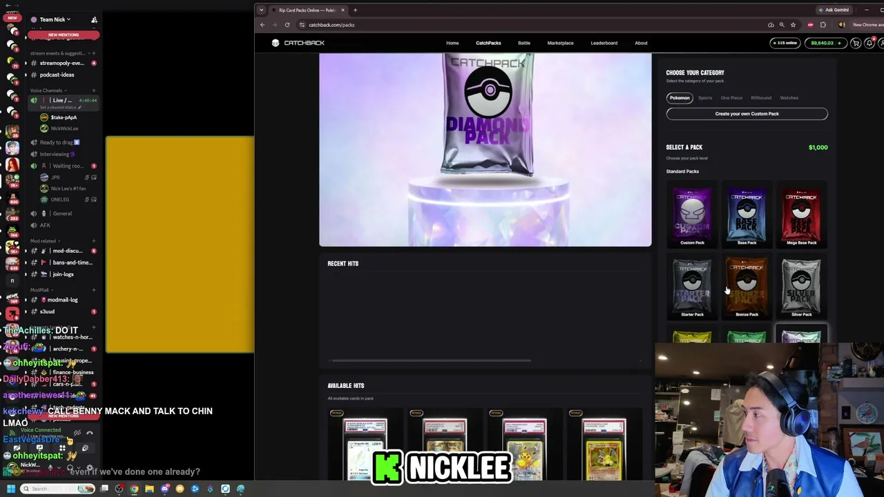Switch to the One Piece category
Image resolution: width=884 pixels, height=497 pixels.
click(731, 98)
